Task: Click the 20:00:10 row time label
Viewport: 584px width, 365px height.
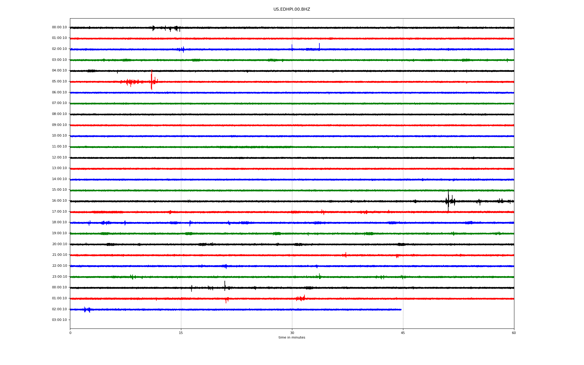Action: 59,244
